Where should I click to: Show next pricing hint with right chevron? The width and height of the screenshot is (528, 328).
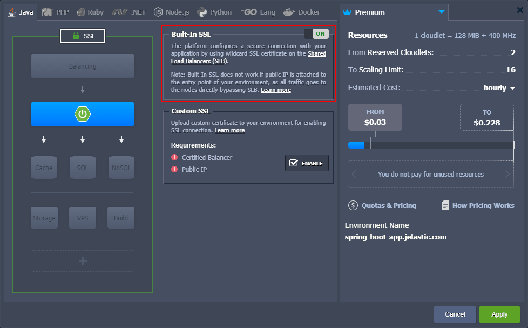point(507,174)
